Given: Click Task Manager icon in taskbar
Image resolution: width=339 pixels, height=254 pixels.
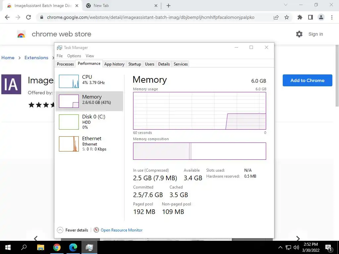Looking at the screenshot, I should point(89,247).
